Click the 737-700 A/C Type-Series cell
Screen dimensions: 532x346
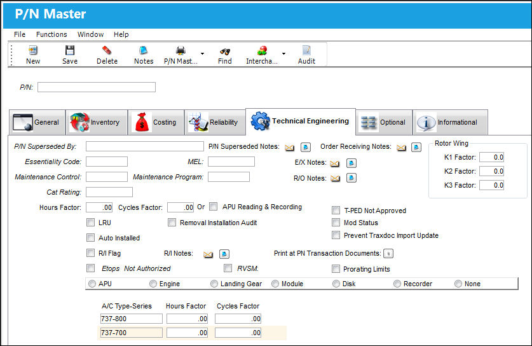(132, 333)
